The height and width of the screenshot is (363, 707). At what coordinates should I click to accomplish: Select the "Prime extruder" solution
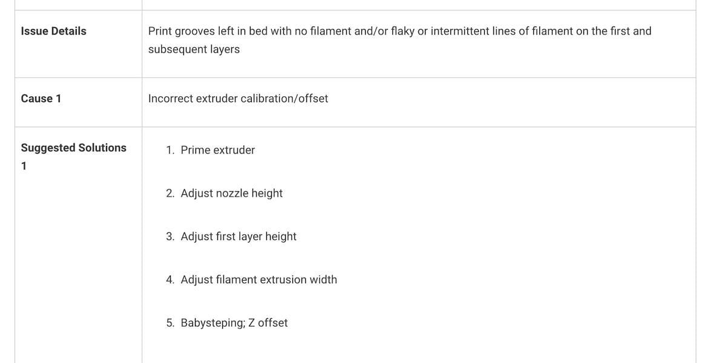click(218, 150)
